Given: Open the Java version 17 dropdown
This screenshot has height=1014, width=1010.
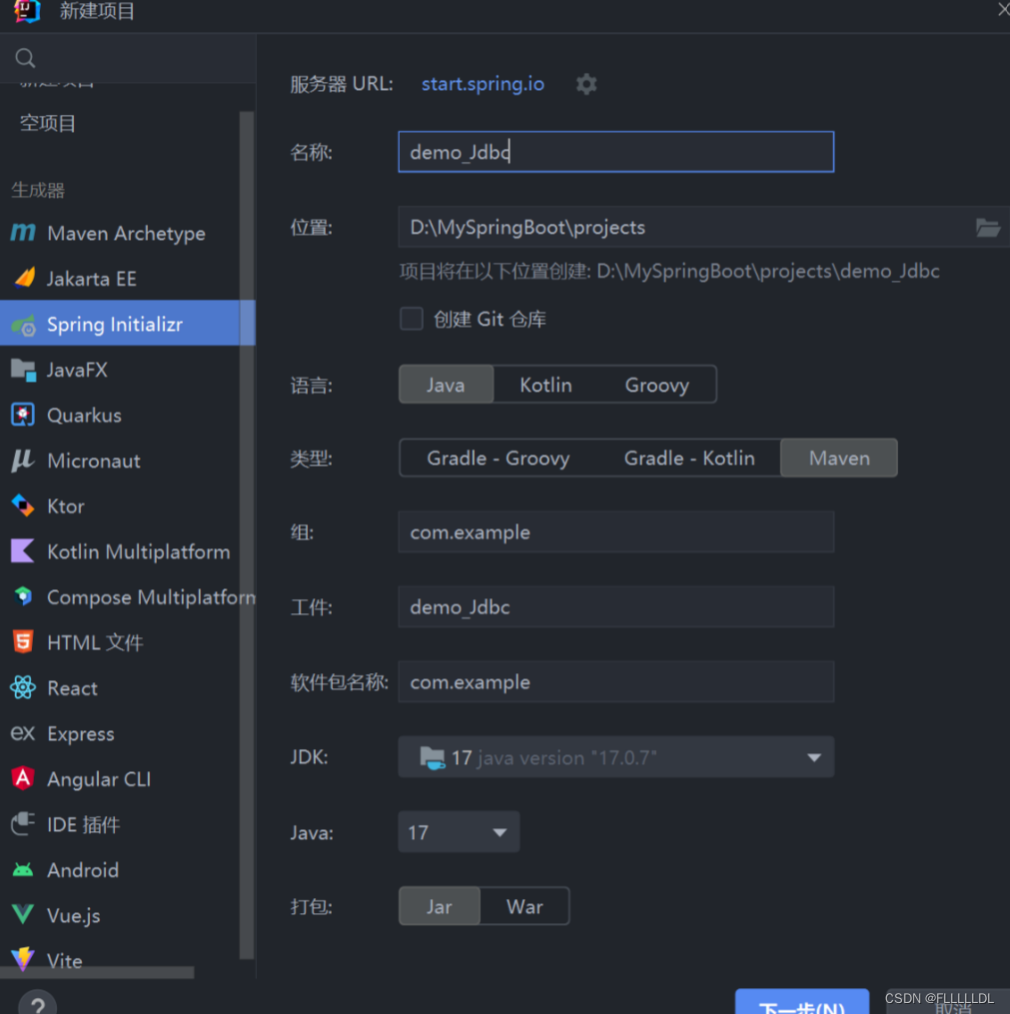Looking at the screenshot, I should (459, 831).
